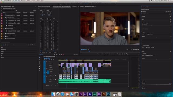The height and width of the screenshot is (97, 173).
Task: Enable the Reverb checkbox under Creative
Action: tap(142, 54)
